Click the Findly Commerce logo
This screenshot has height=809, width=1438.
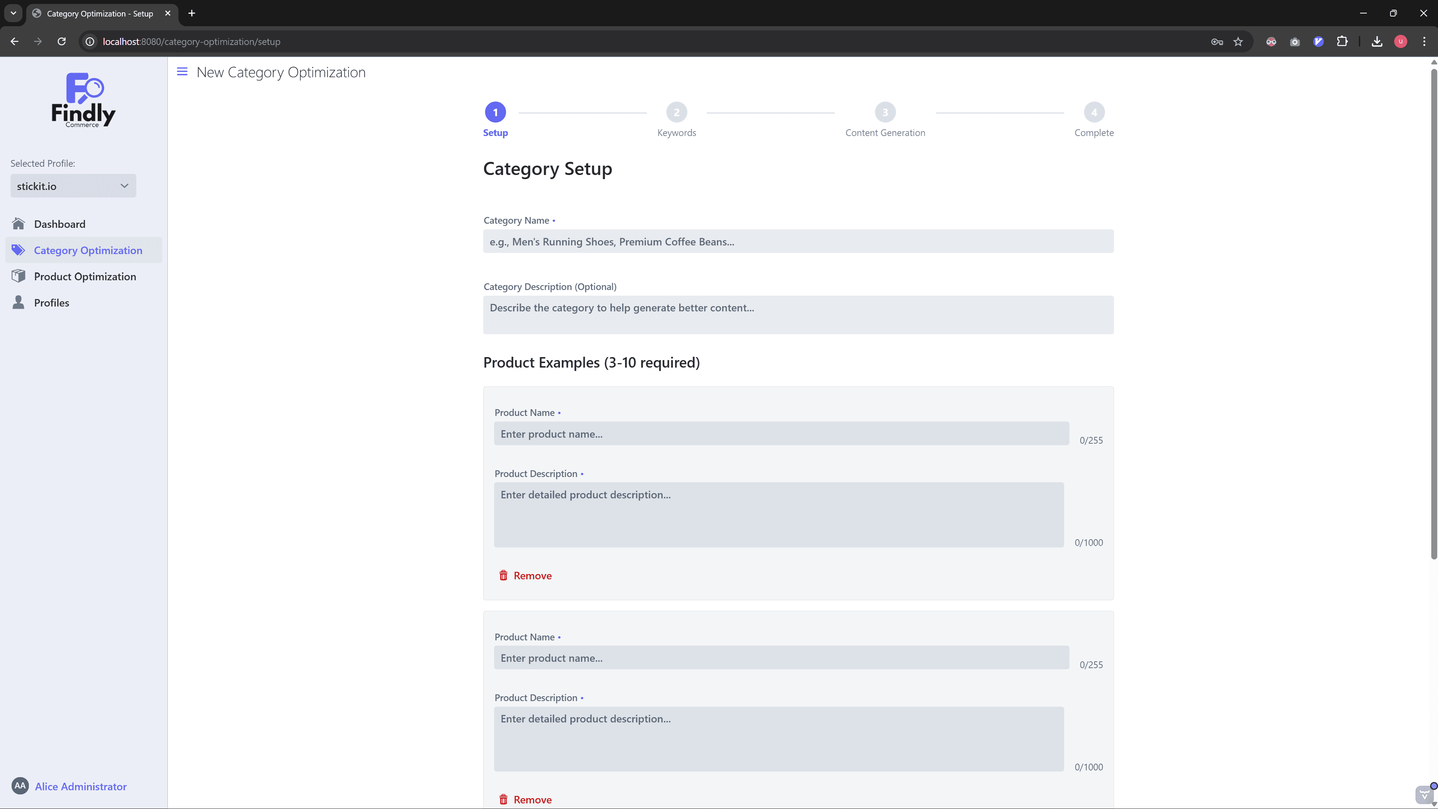point(84,100)
